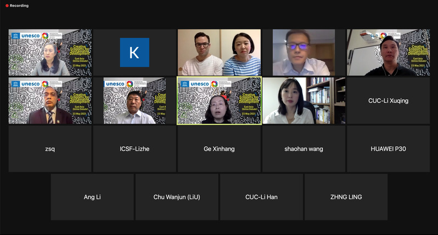Select the CUC-Li Han participant tile

tap(261, 197)
